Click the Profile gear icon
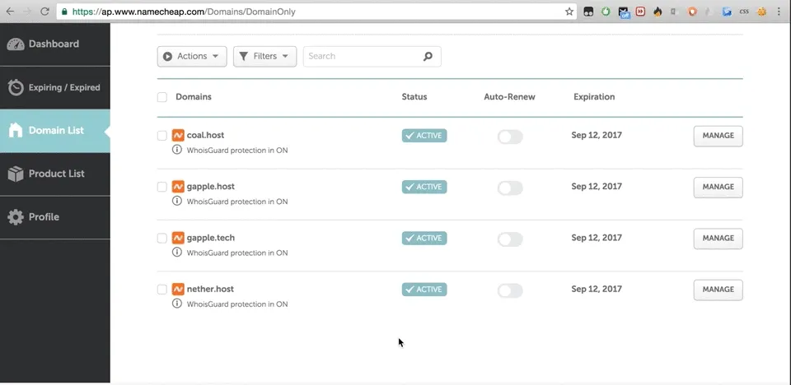The height and width of the screenshot is (385, 791). (x=16, y=217)
